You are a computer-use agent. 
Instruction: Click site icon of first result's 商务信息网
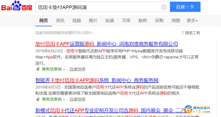(38, 69)
